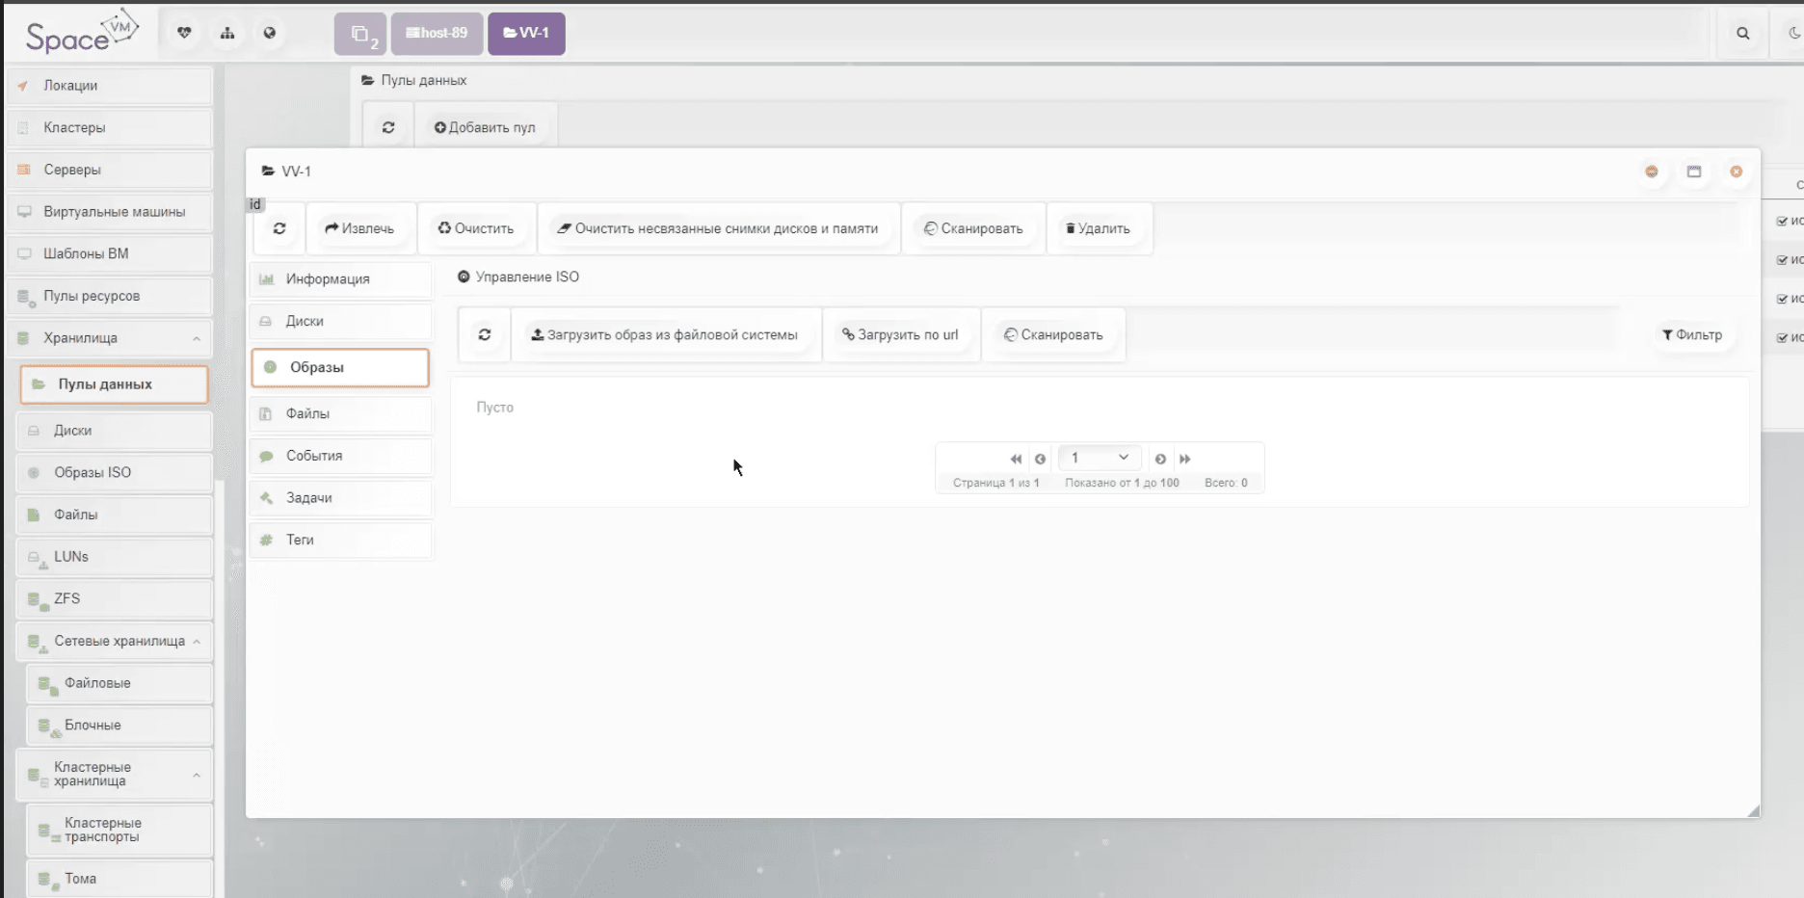Collapse the Хранилища section chevron
1804x898 pixels.
point(197,338)
